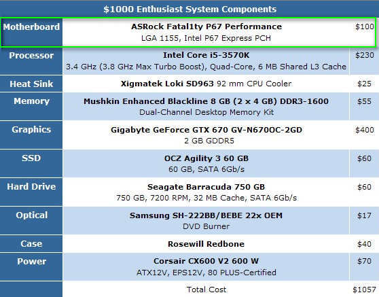
Task: Open the Rosewill Redbone case entry
Action: pyautogui.click(x=206, y=244)
